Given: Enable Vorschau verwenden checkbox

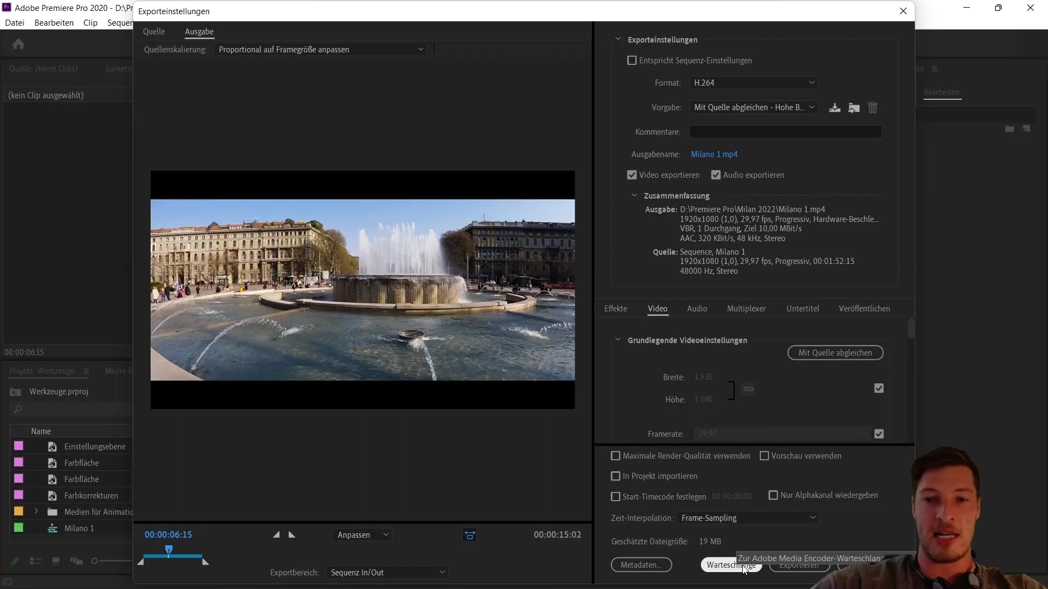Looking at the screenshot, I should [764, 456].
